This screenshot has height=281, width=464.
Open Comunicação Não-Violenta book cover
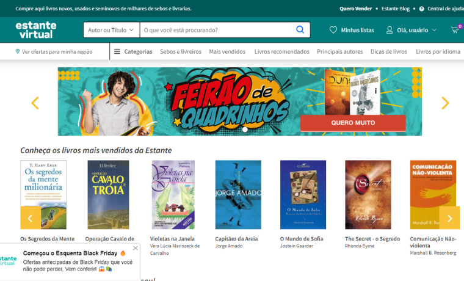(433, 194)
